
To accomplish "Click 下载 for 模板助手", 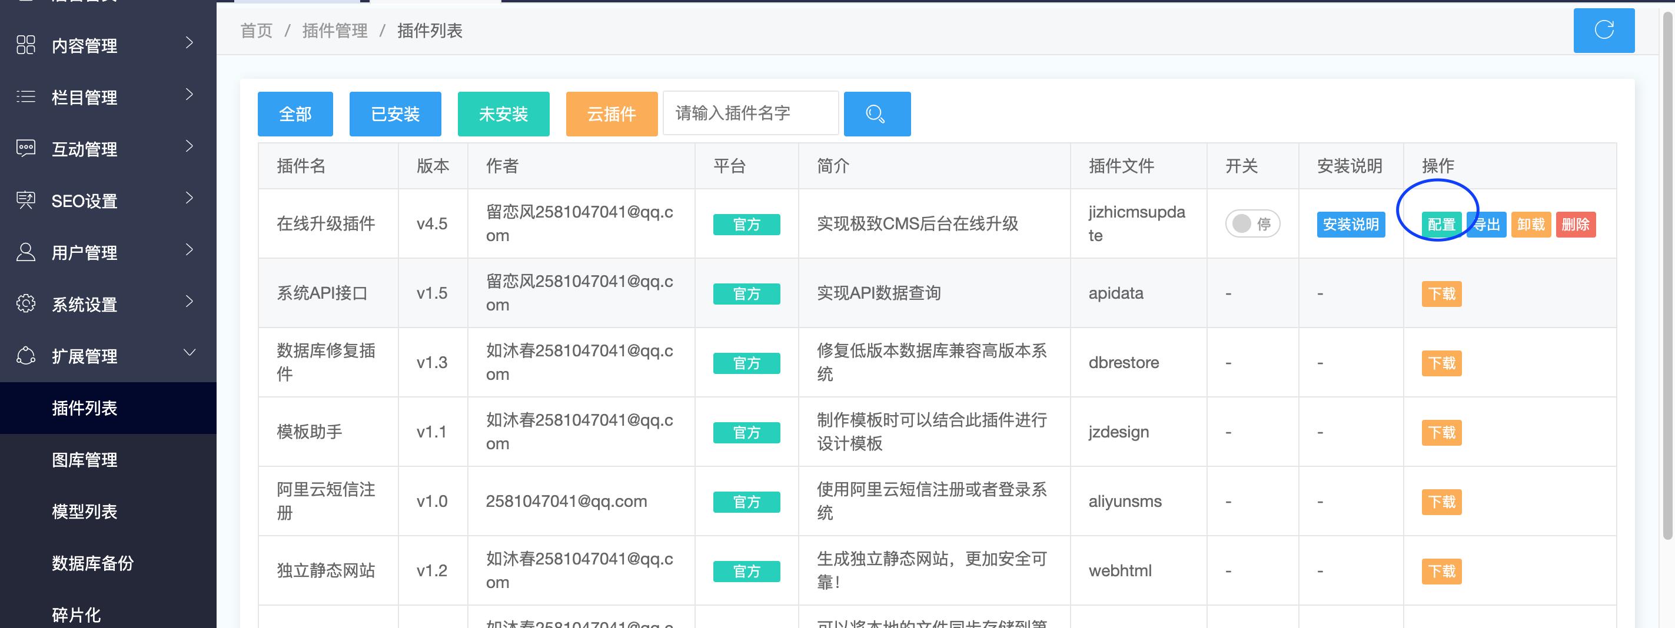I will coord(1441,433).
